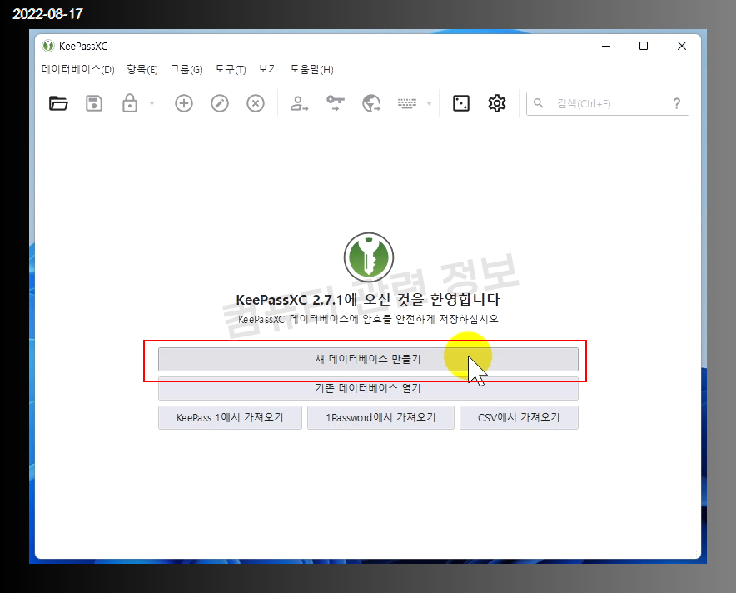Maximize the KeePassXC window
Image resolution: width=736 pixels, height=593 pixels.
coord(644,46)
